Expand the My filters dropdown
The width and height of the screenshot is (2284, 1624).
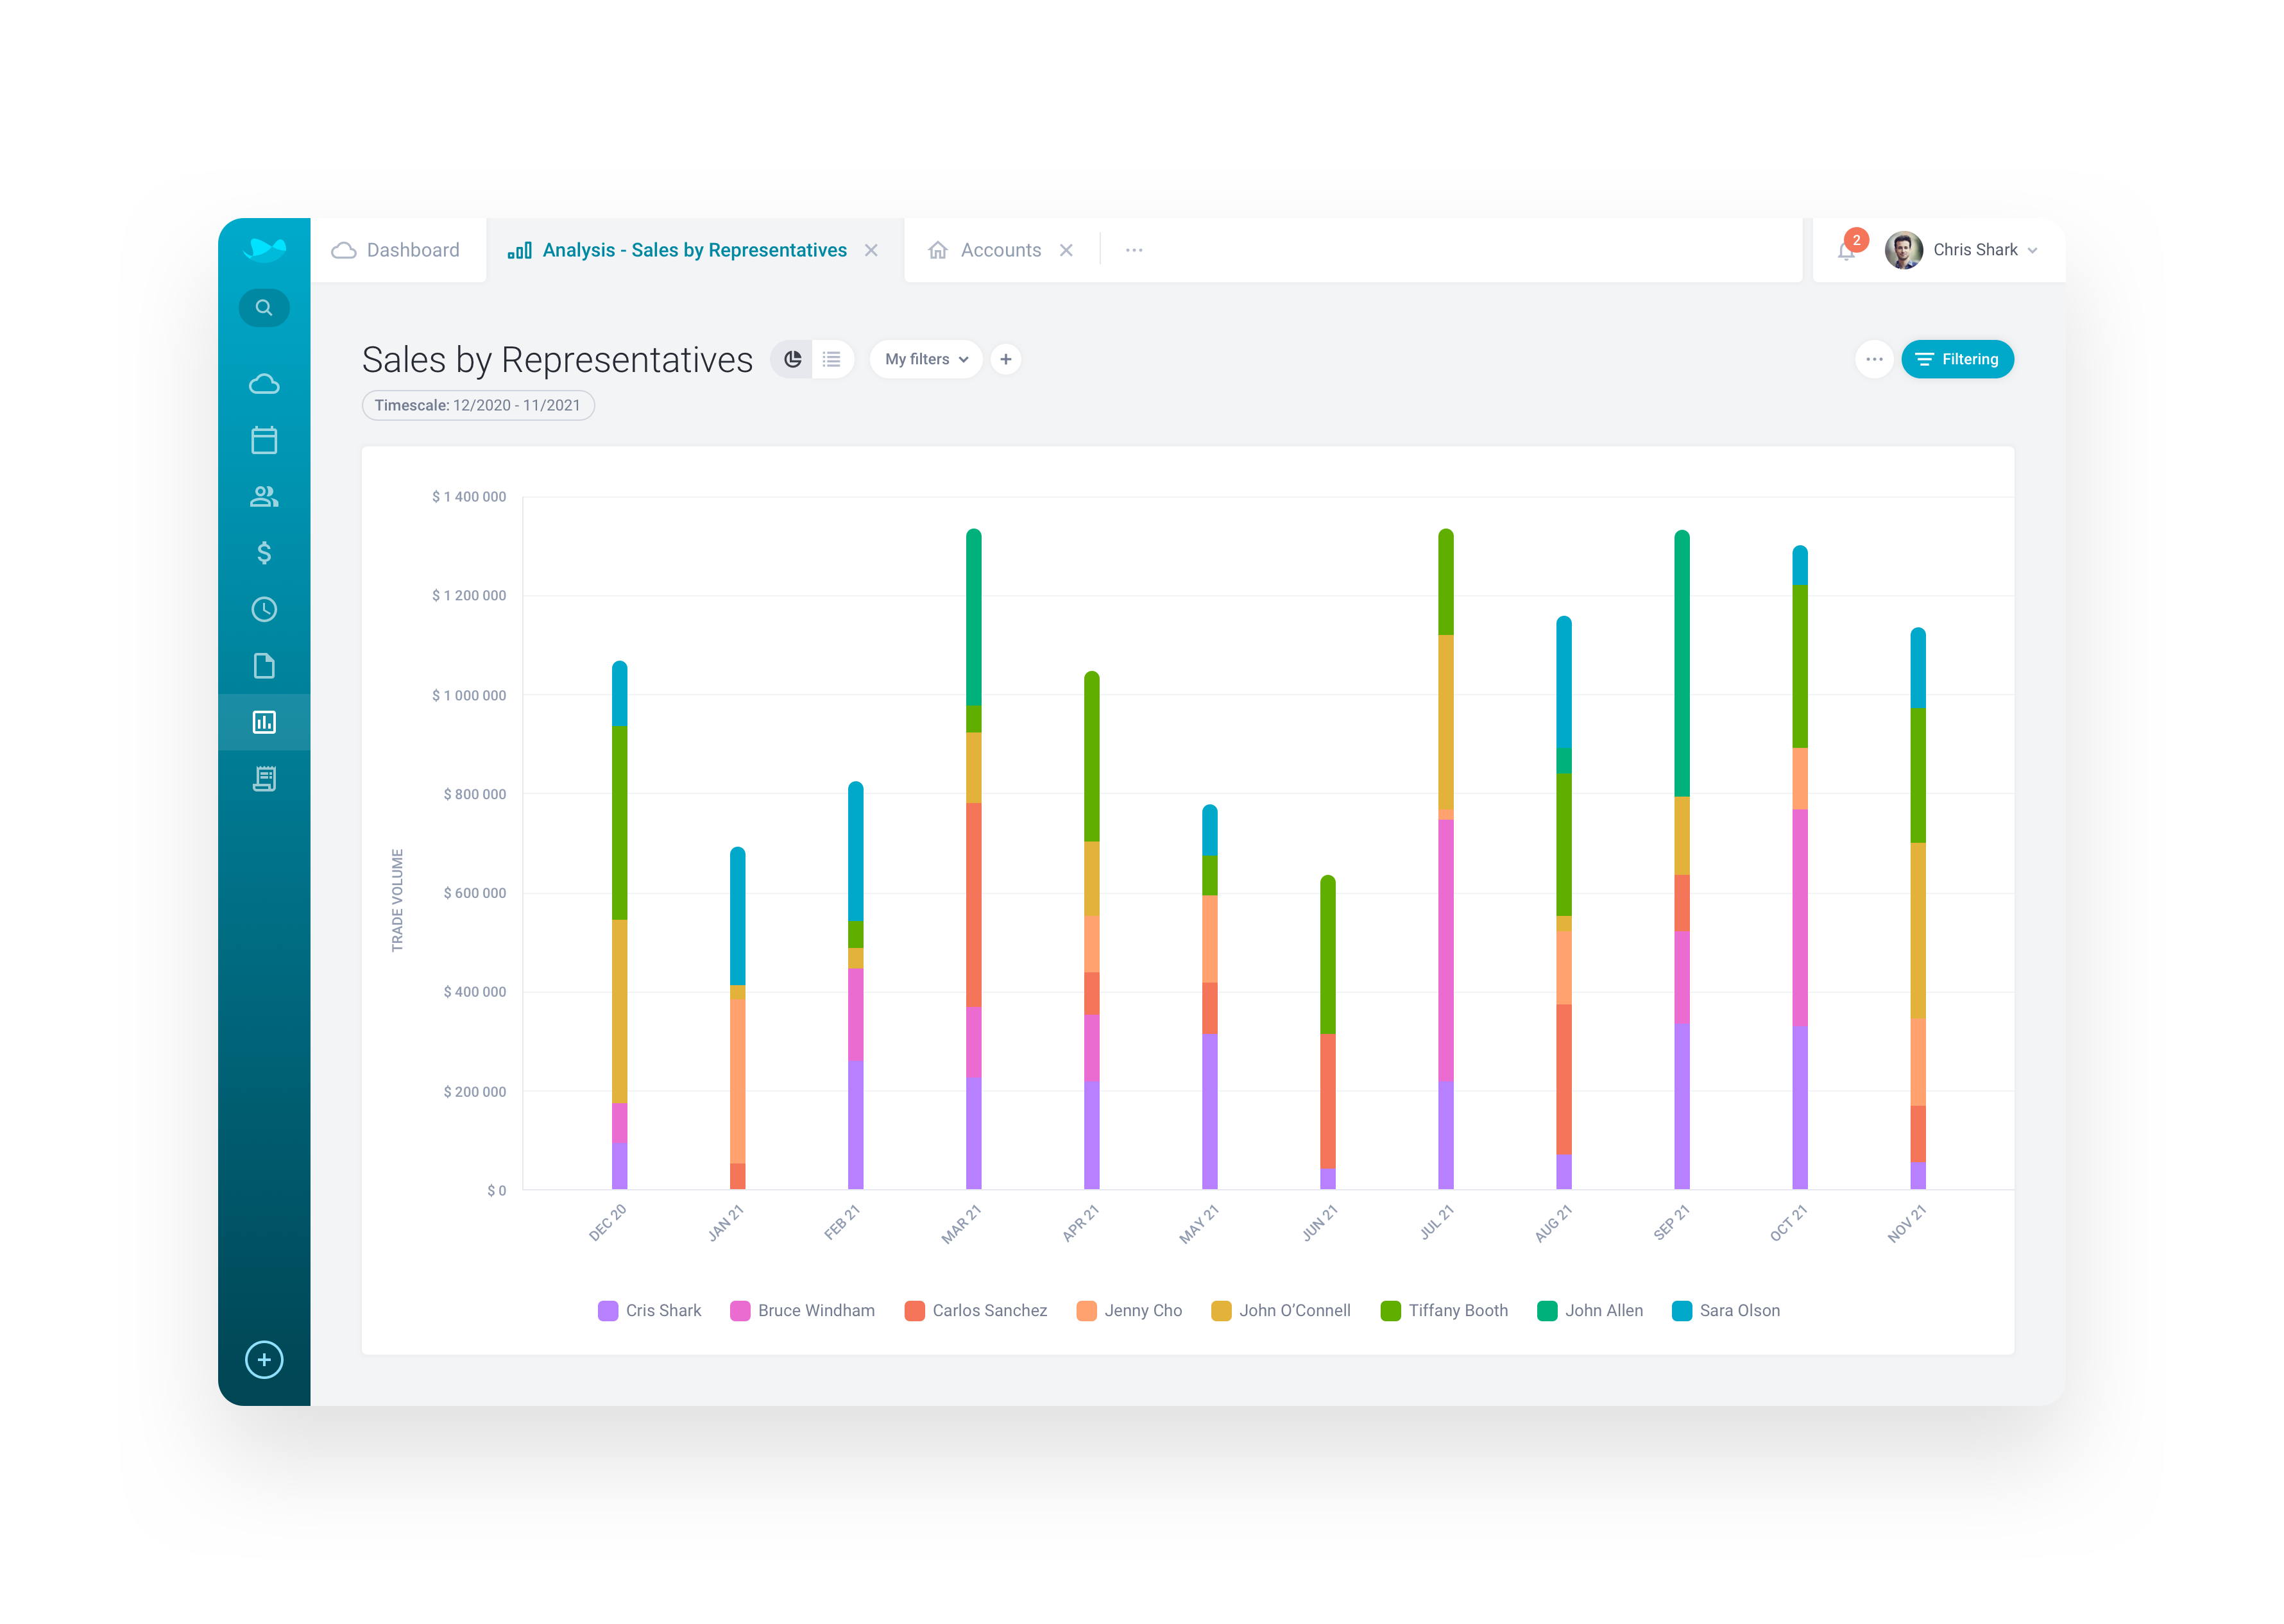(x=926, y=359)
